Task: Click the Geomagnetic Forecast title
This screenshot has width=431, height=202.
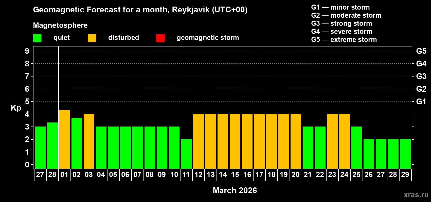Action: point(140,10)
